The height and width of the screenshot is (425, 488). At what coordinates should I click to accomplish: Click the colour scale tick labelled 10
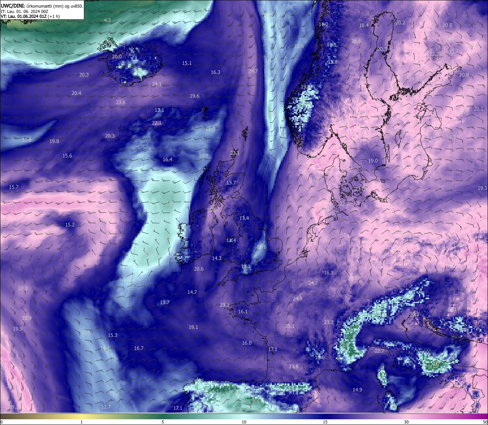coord(244,422)
